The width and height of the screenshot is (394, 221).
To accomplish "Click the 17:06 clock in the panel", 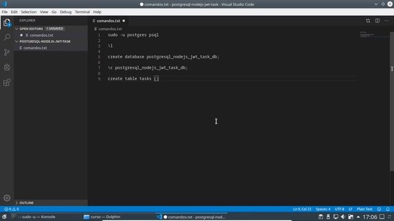I will [x=370, y=217].
